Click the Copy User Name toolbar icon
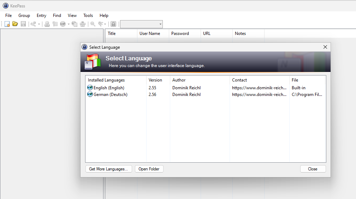The width and height of the screenshot is (356, 199). click(x=47, y=24)
